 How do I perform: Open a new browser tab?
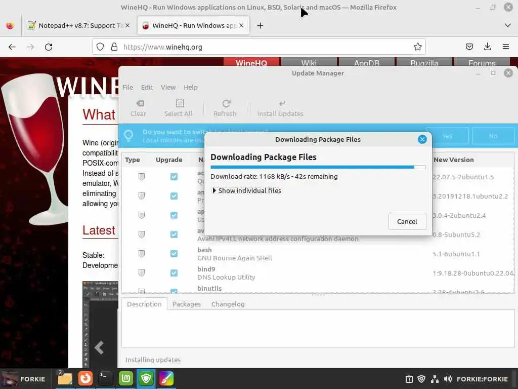pyautogui.click(x=261, y=25)
